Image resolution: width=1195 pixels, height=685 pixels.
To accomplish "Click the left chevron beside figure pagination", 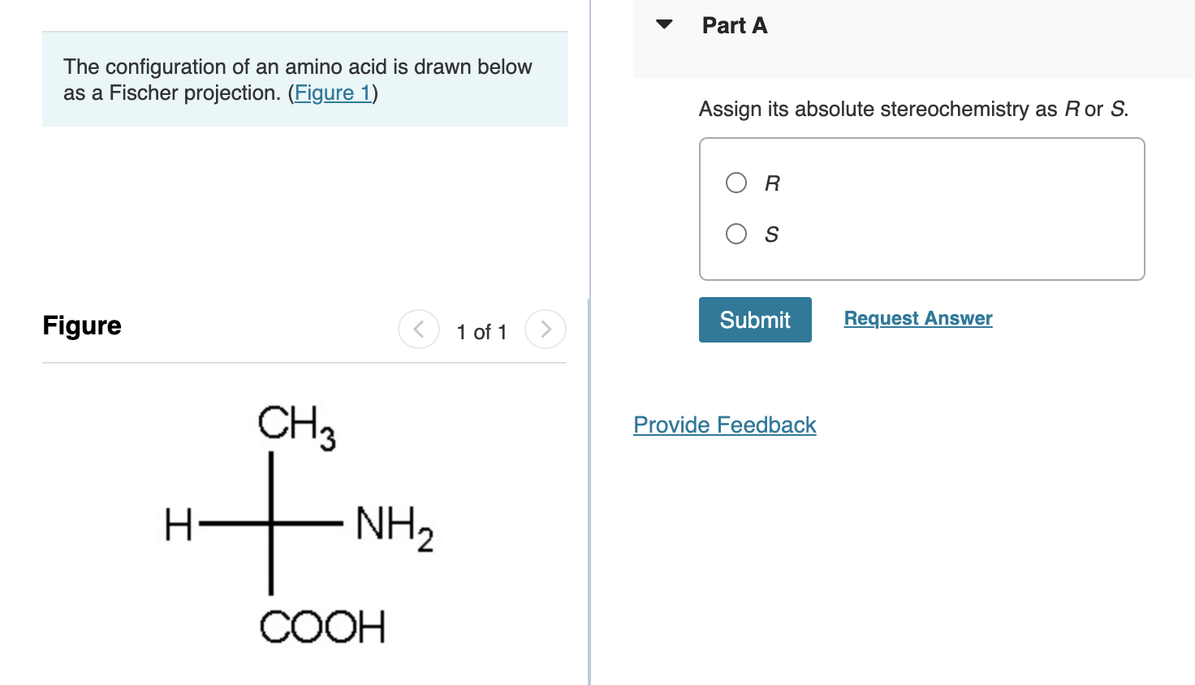I will (419, 330).
